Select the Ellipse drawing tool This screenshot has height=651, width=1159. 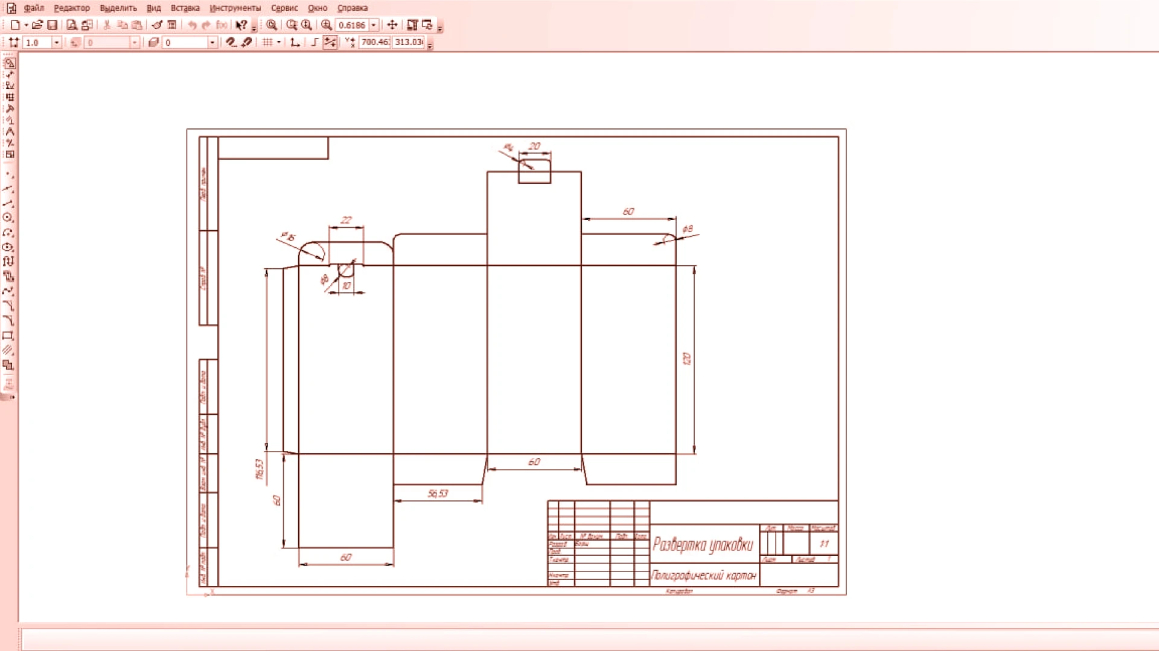click(x=8, y=247)
